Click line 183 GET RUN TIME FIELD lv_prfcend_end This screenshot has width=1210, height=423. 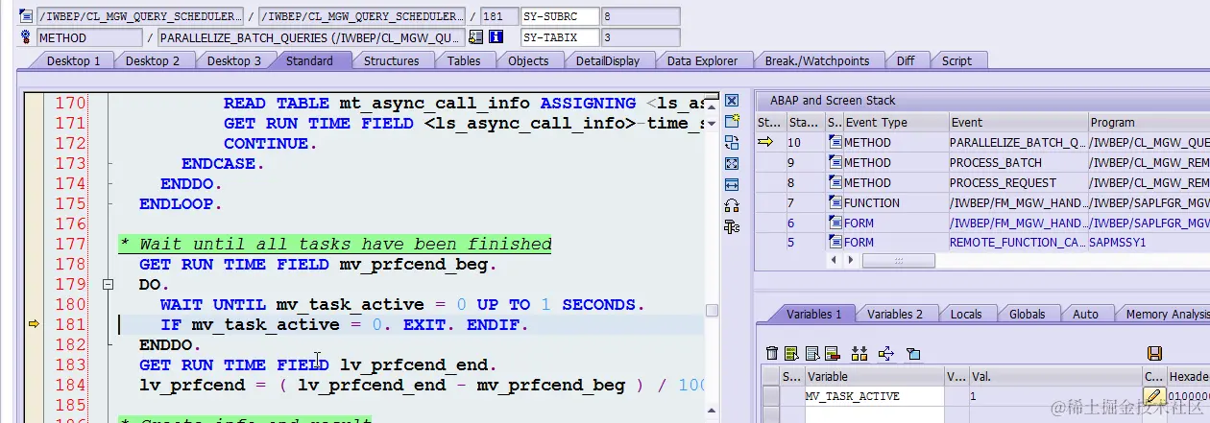[x=318, y=365]
